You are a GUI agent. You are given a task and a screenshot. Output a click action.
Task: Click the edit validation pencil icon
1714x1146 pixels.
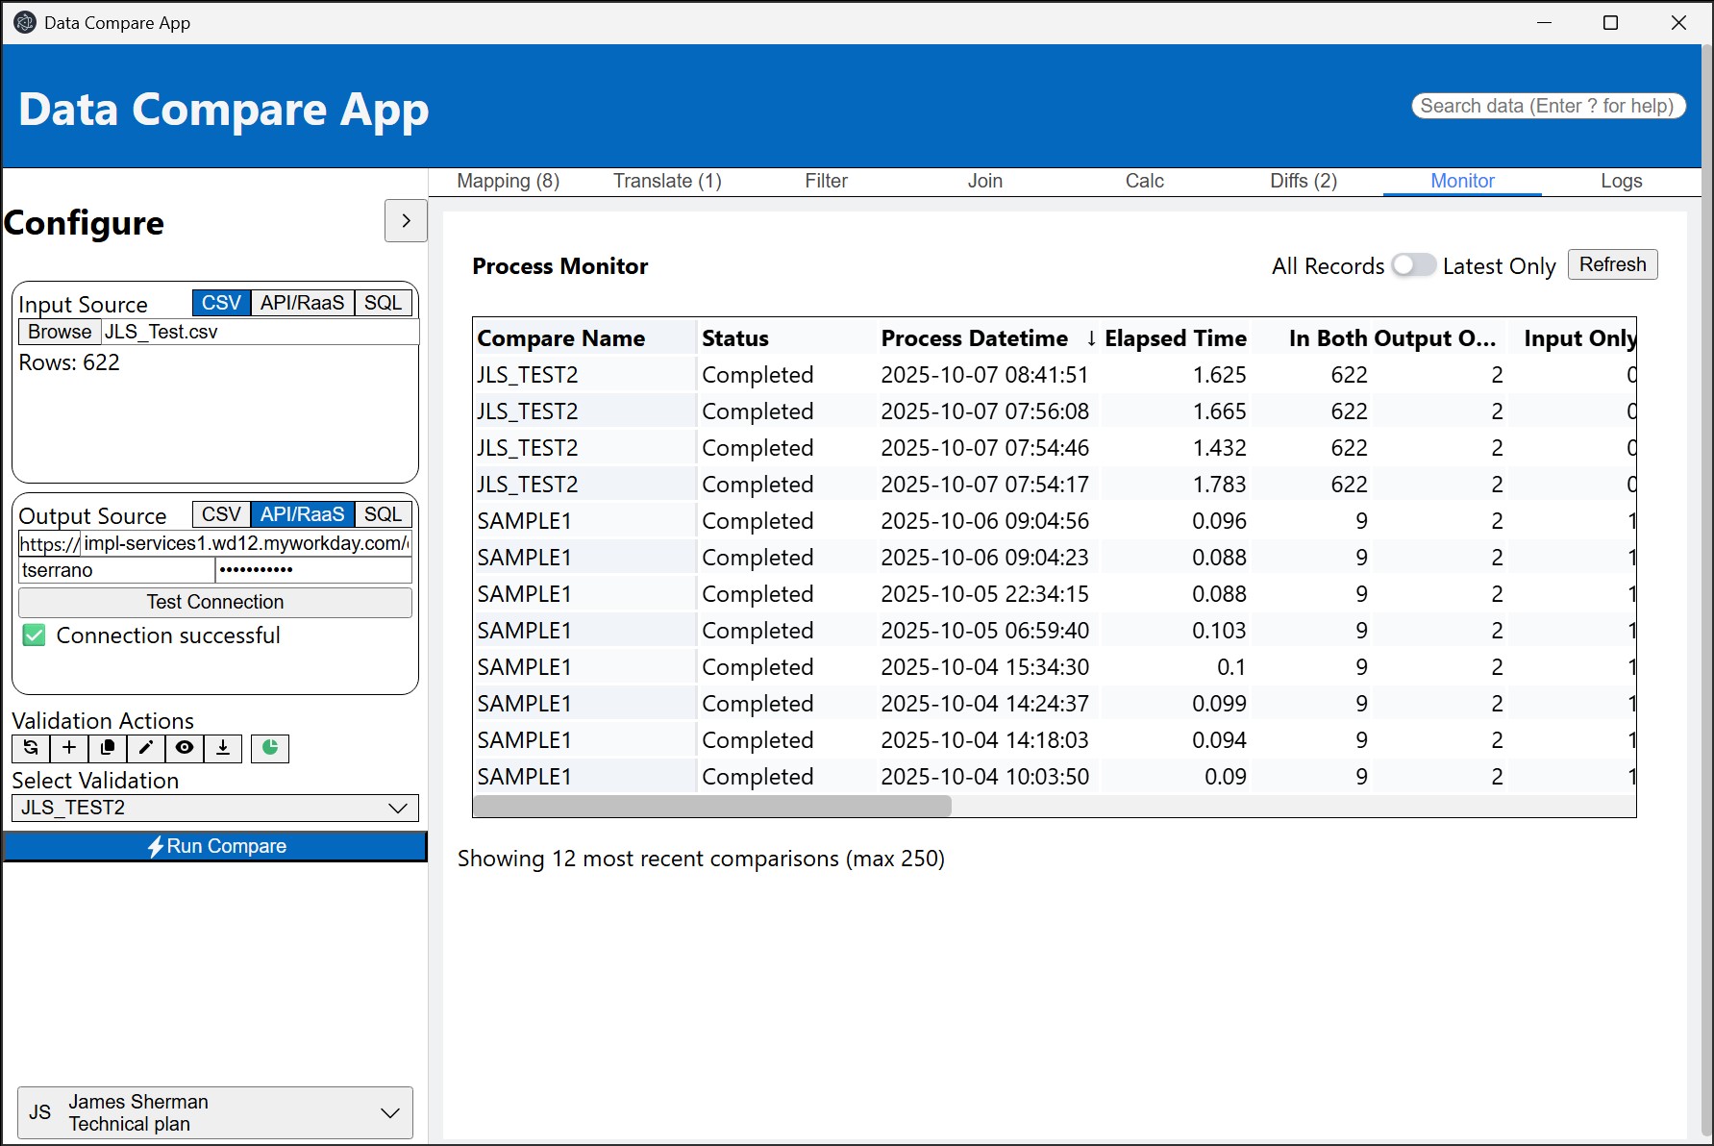coord(146,748)
